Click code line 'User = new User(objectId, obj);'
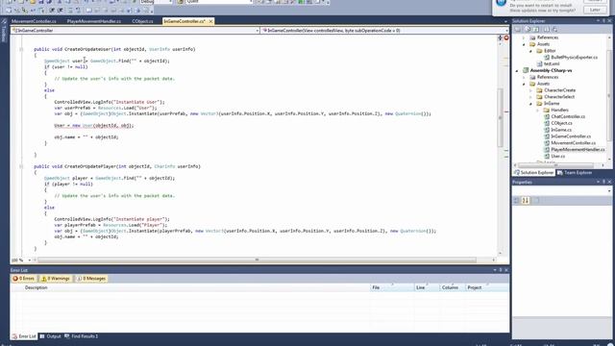 [94, 126]
